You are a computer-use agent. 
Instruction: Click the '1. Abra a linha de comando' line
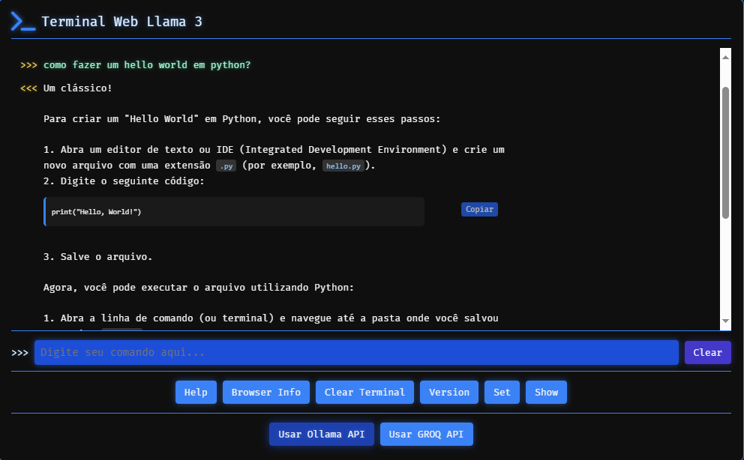pos(271,318)
